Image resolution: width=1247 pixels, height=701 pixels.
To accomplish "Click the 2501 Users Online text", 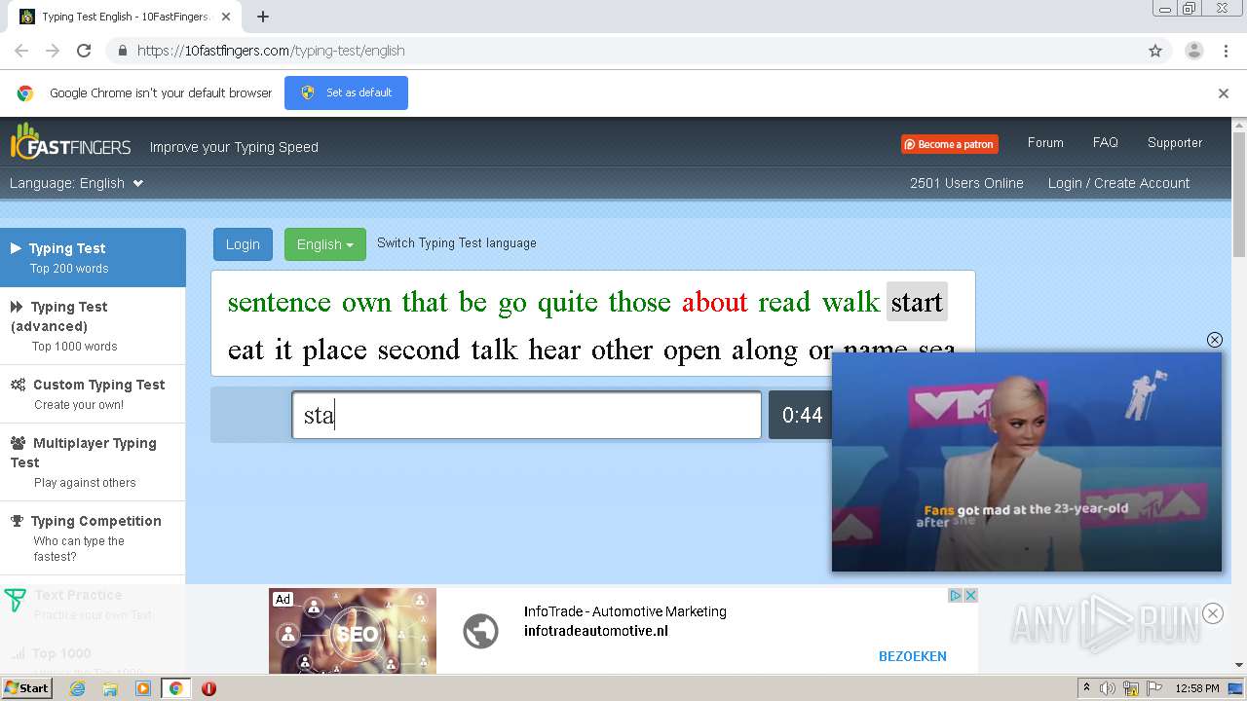I will coord(966,183).
